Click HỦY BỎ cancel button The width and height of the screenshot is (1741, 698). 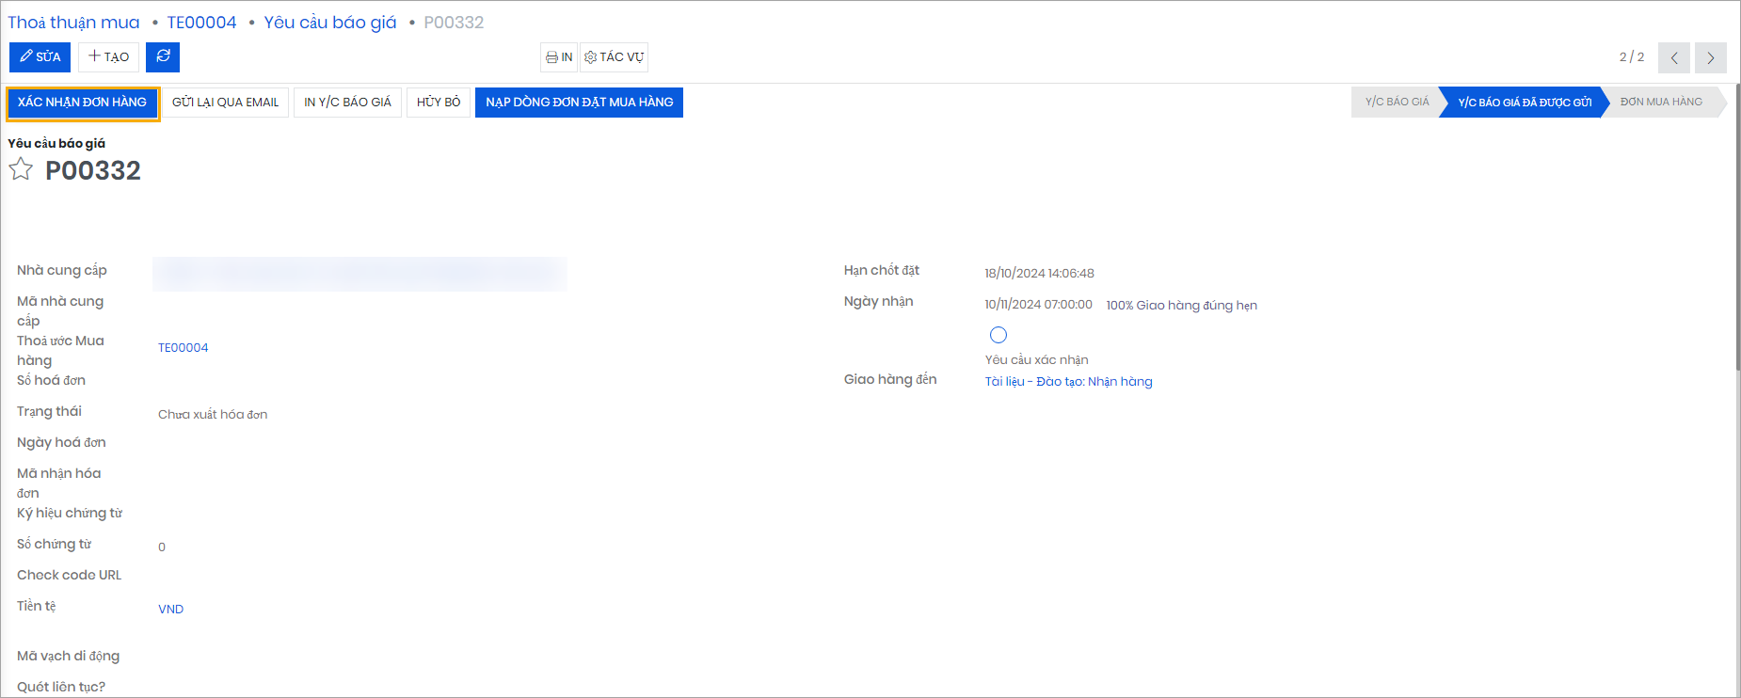pyautogui.click(x=439, y=103)
